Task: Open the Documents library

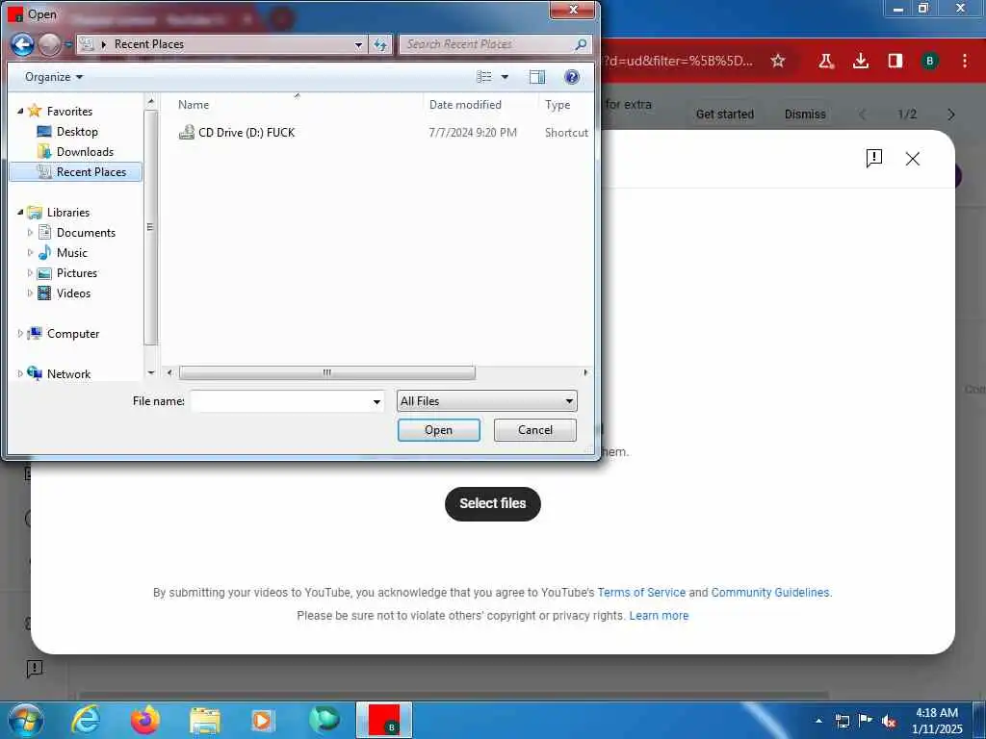Action: [86, 233]
